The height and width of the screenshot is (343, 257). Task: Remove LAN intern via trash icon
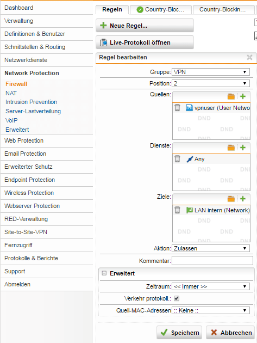[177, 210]
